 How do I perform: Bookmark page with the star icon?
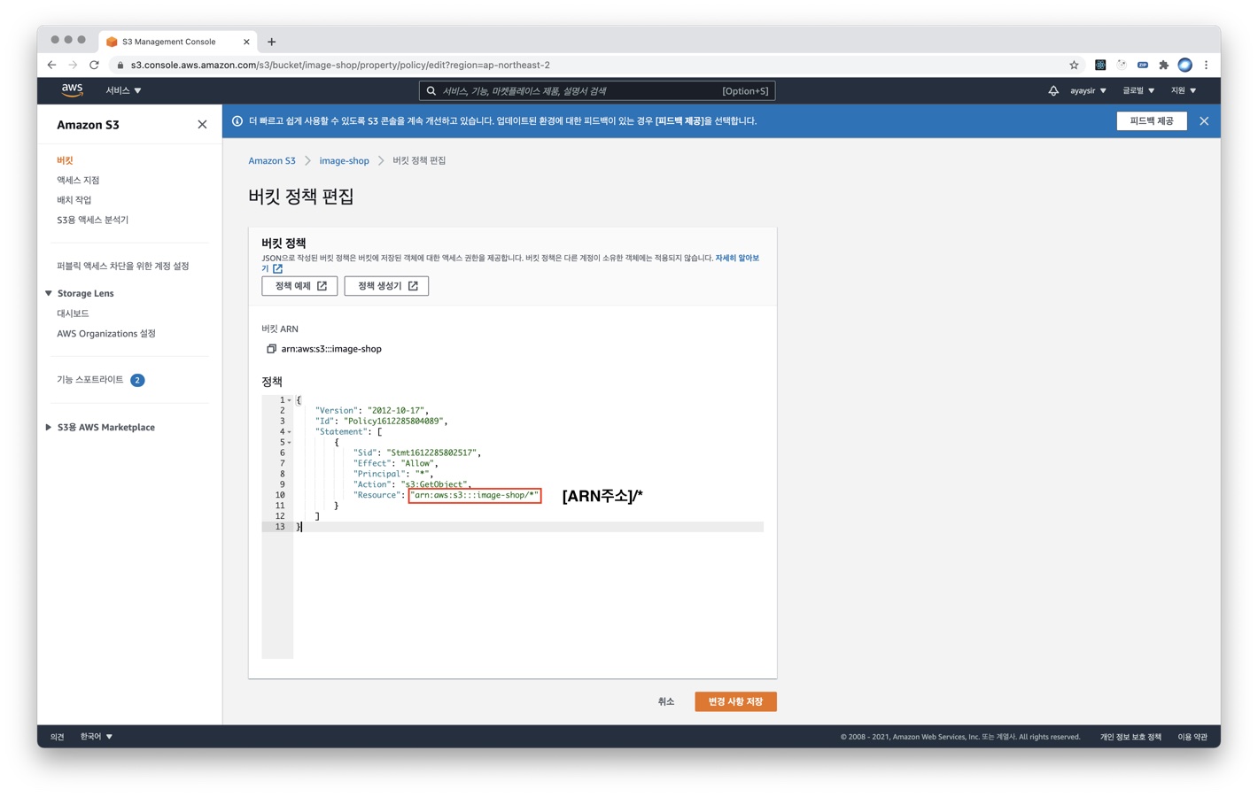tap(1074, 65)
